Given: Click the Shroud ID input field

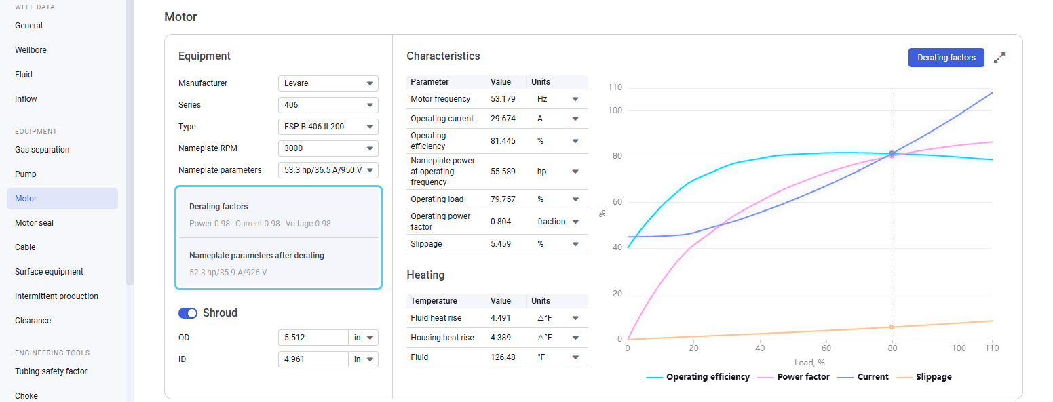Looking at the screenshot, I should point(313,359).
